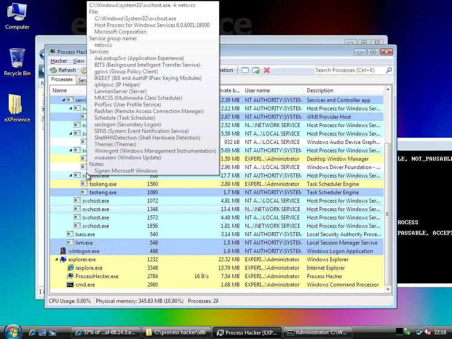Select the eXPerience folder on desktop
Viewport: 452px width, 339px height.
(17, 108)
